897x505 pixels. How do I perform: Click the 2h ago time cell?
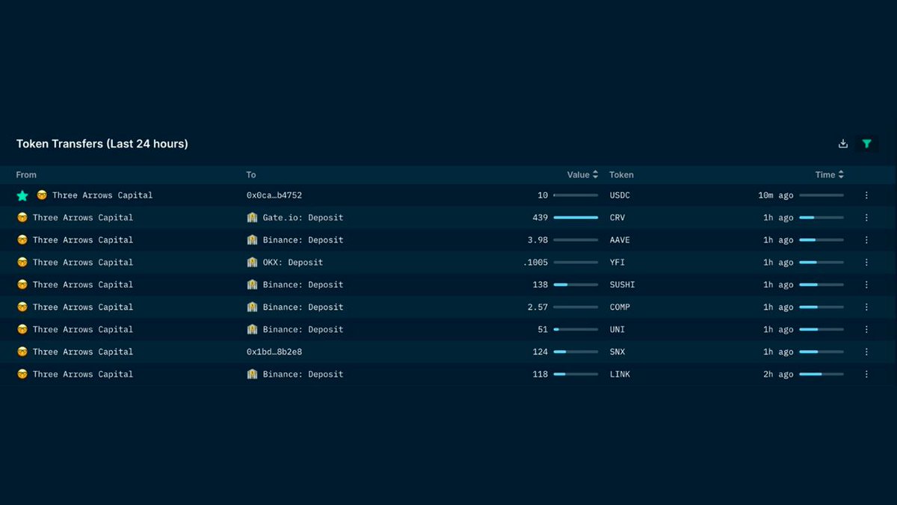pos(778,374)
